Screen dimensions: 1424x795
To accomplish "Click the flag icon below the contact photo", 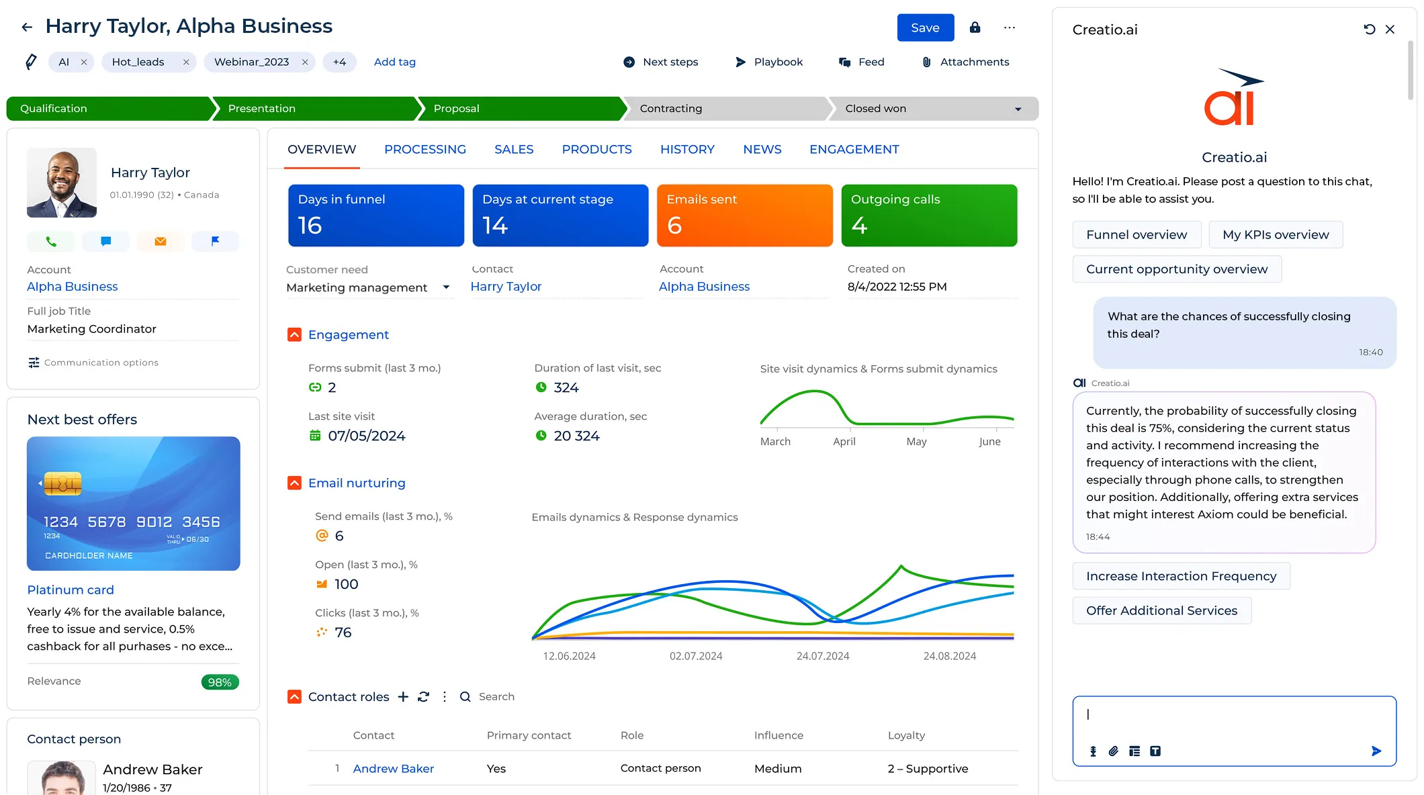I will [215, 241].
